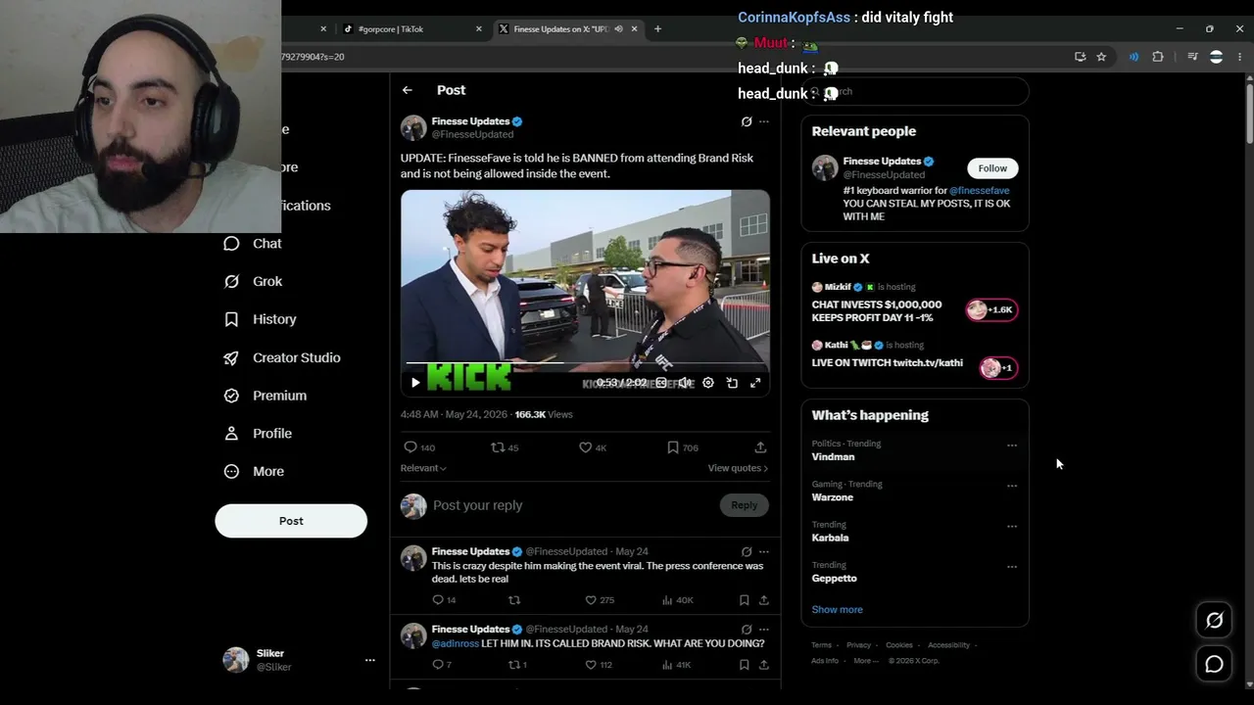Image resolution: width=1254 pixels, height=705 pixels.
Task: Share the 'LET HIM IN' reply
Action: click(x=764, y=665)
